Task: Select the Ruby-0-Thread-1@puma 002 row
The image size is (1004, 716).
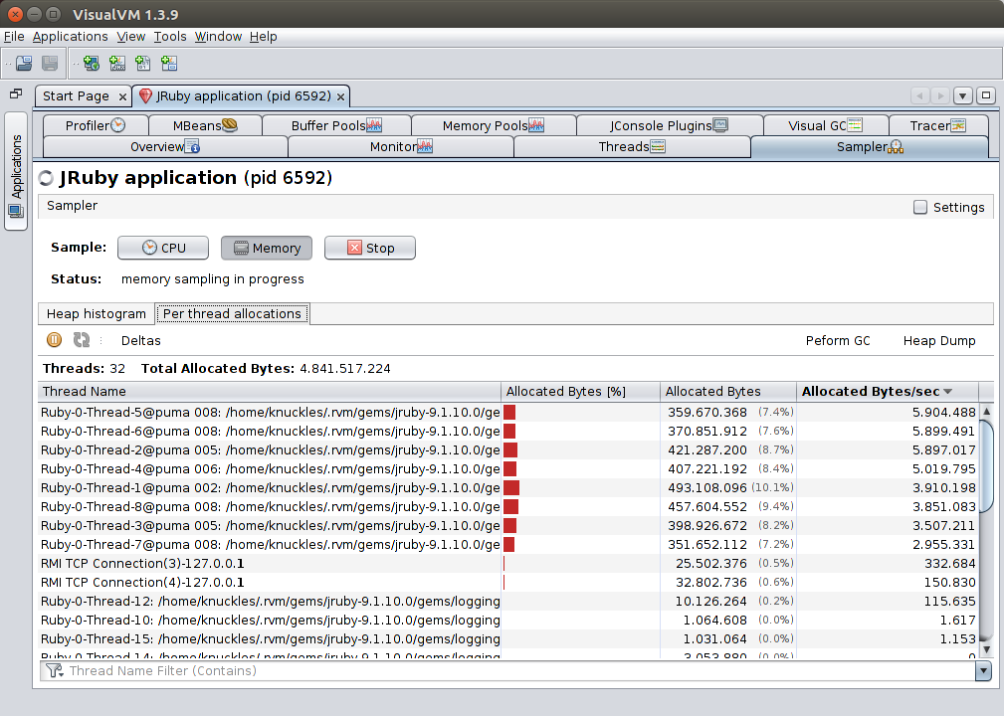Action: [508, 487]
